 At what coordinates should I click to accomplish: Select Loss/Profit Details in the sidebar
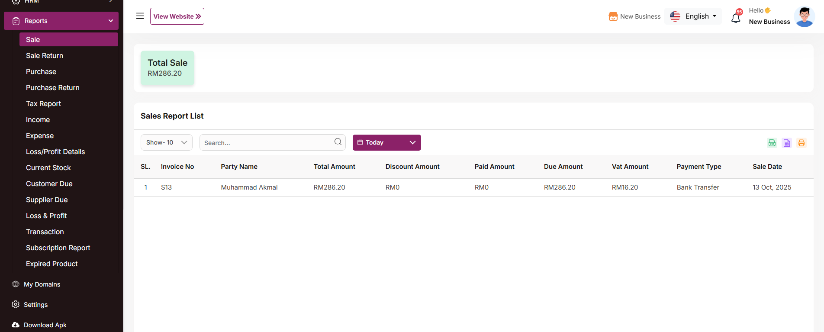click(x=55, y=151)
